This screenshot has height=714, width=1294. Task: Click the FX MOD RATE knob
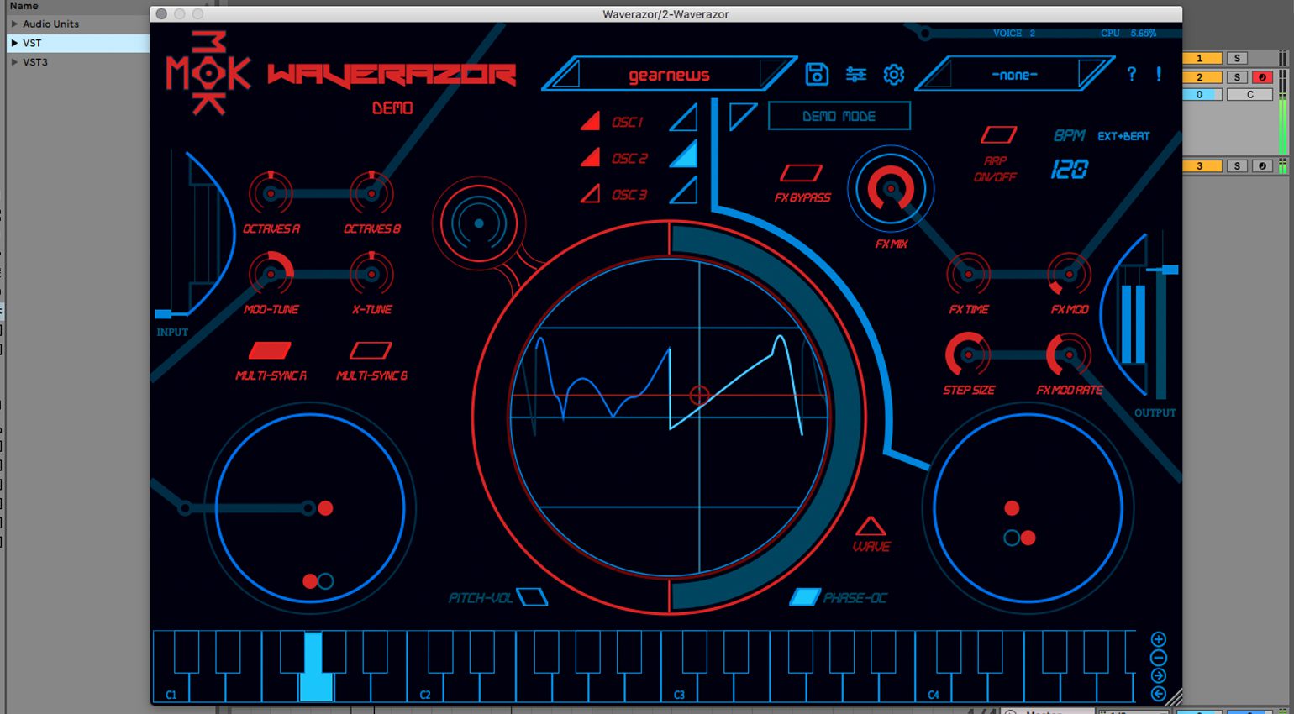pyautogui.click(x=1069, y=355)
